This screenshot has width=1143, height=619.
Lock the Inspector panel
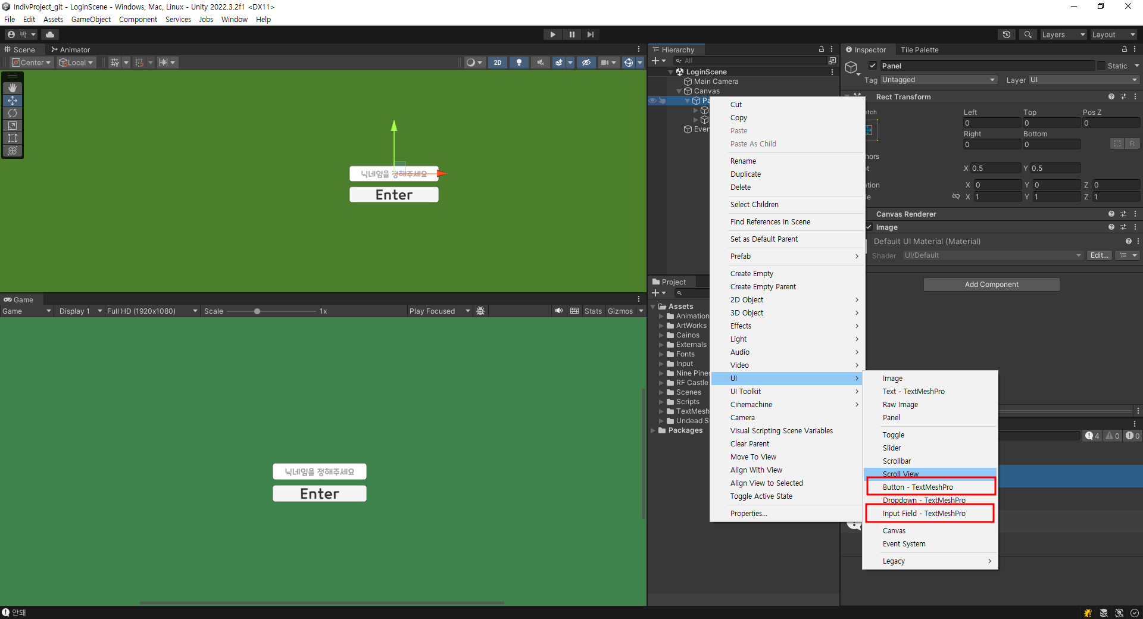pos(1124,49)
